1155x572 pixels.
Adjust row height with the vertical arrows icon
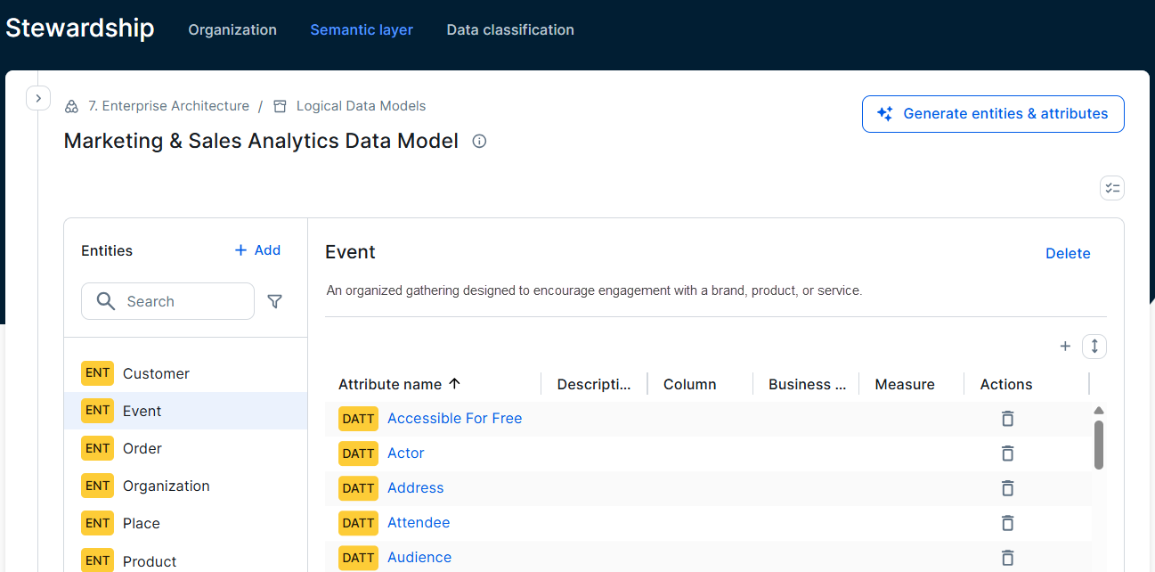pyautogui.click(x=1094, y=346)
